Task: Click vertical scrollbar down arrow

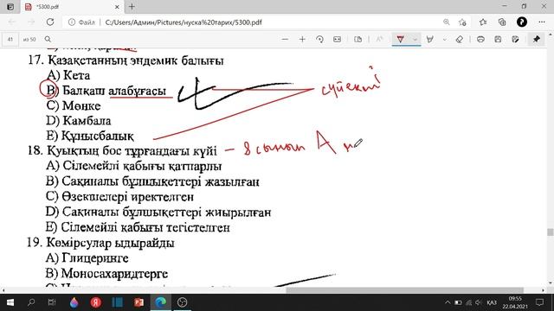Action: point(551,282)
